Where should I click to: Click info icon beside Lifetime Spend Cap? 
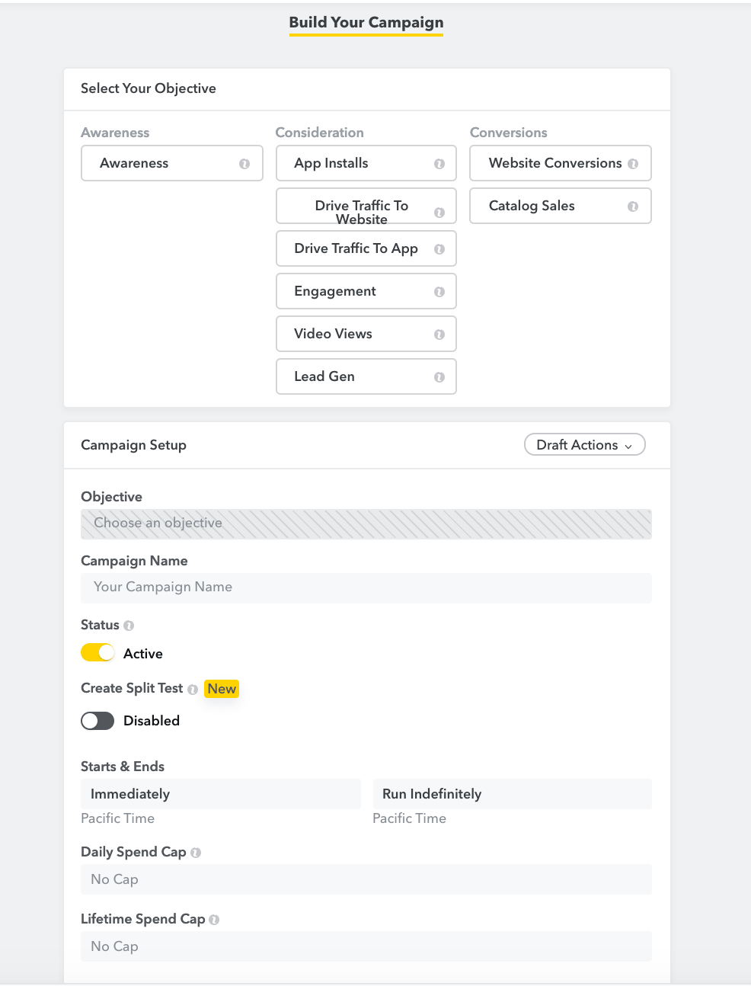click(214, 920)
